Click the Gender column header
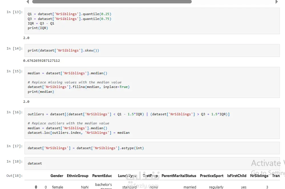 point(57,176)
